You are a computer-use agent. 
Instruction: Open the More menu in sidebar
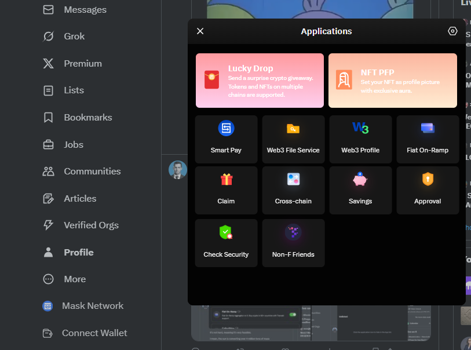point(64,279)
